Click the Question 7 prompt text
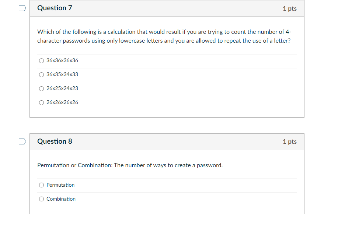The height and width of the screenshot is (226, 338). tap(164, 36)
